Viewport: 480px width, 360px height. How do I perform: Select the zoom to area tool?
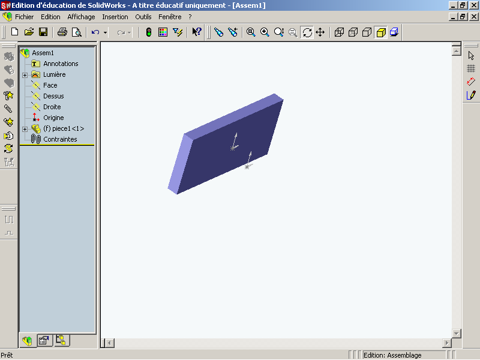pos(265,32)
